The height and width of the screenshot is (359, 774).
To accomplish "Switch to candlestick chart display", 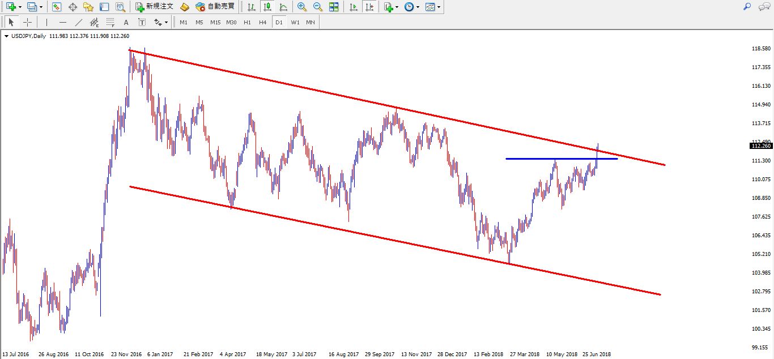I will (267, 7).
